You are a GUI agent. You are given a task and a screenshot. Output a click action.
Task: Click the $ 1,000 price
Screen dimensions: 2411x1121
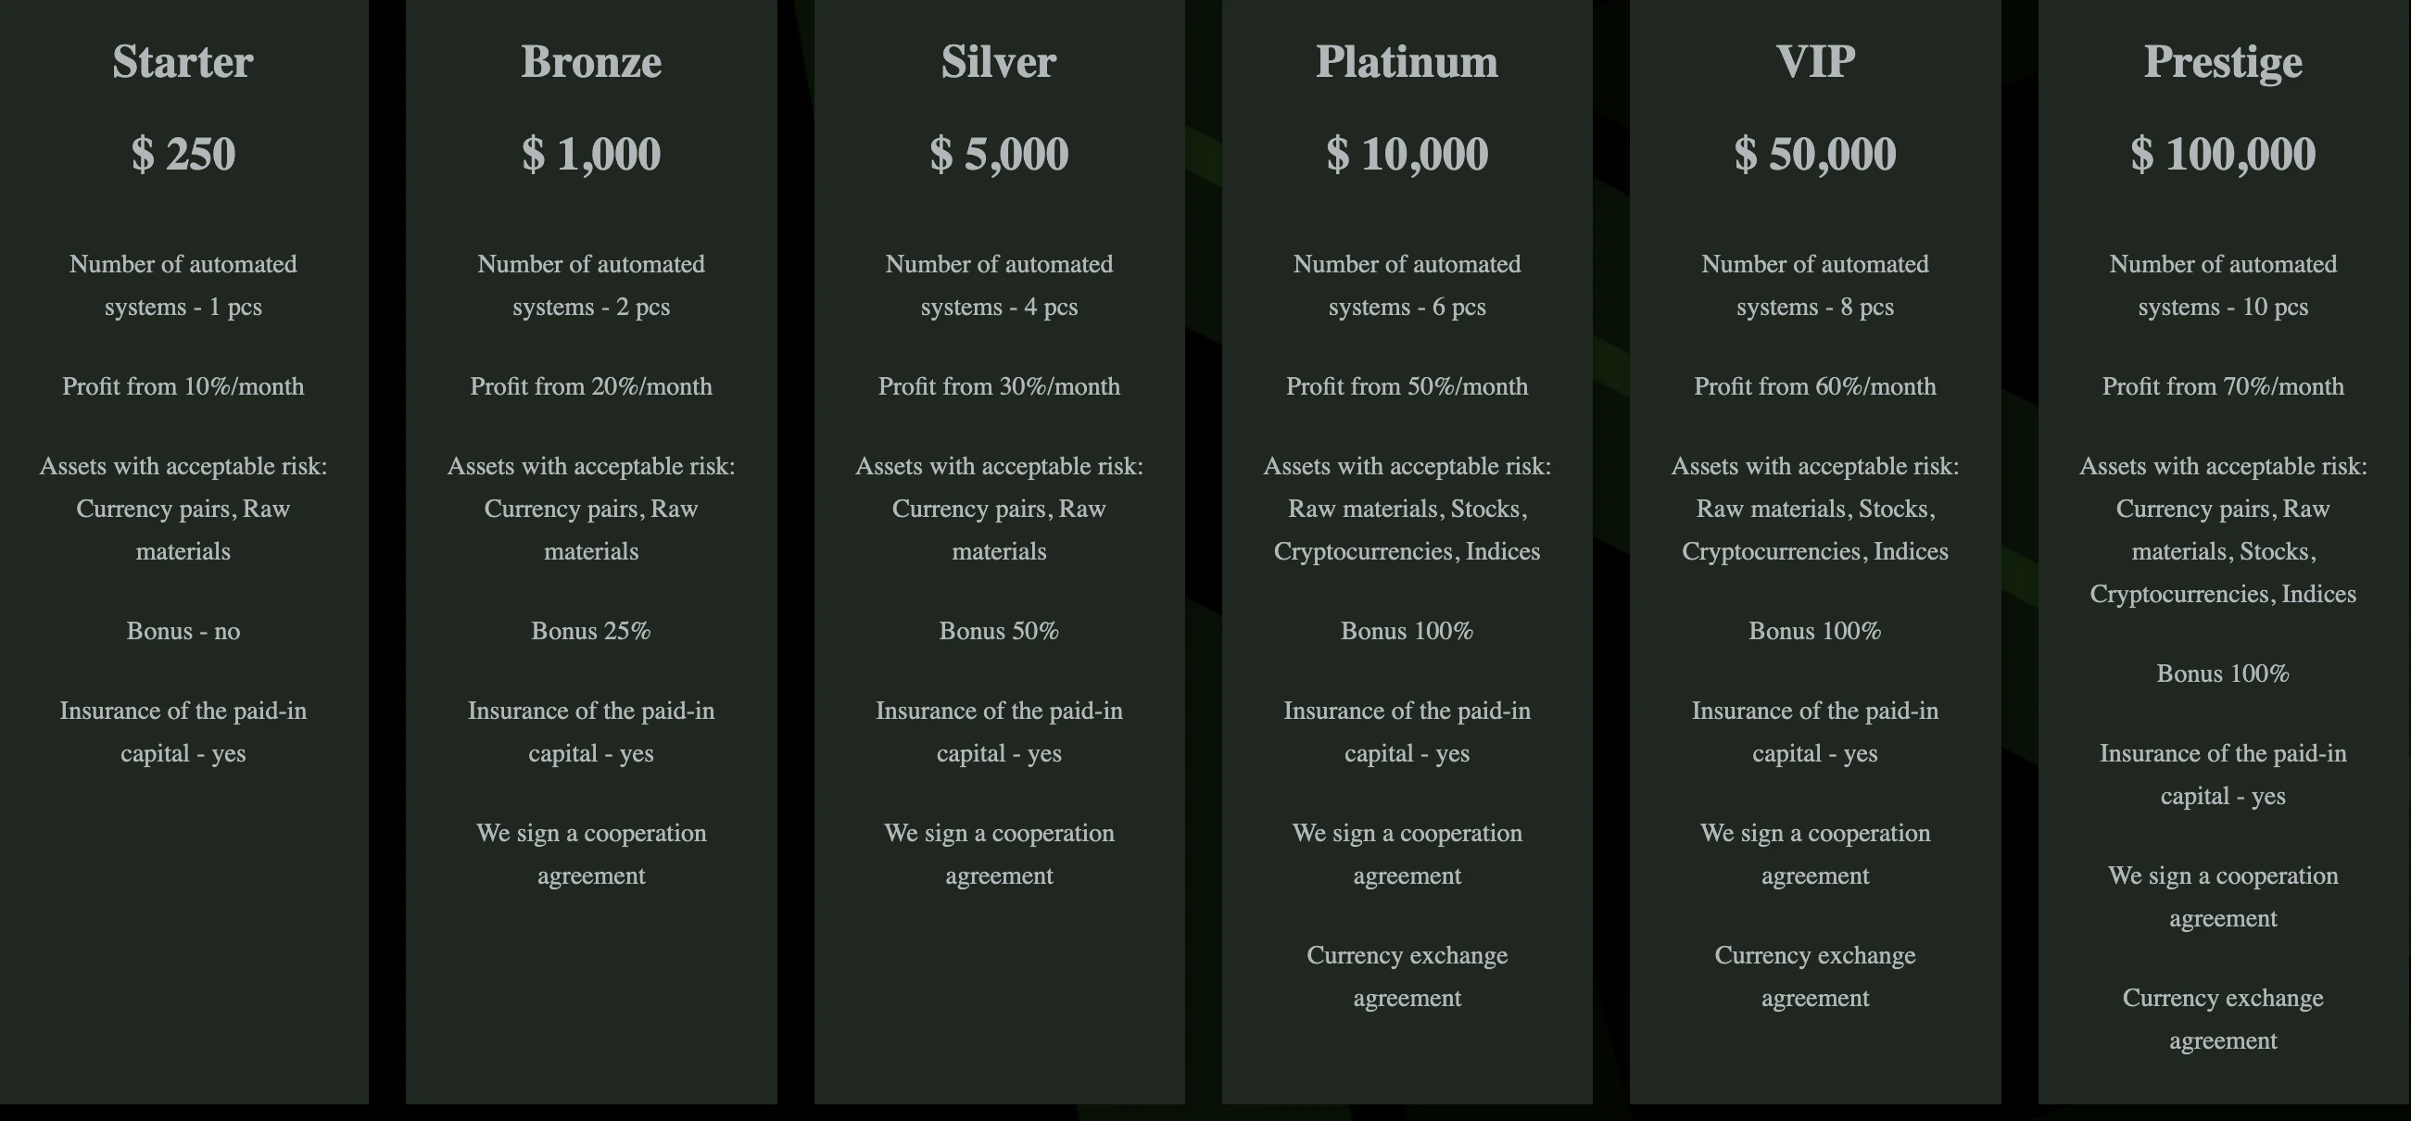590,154
